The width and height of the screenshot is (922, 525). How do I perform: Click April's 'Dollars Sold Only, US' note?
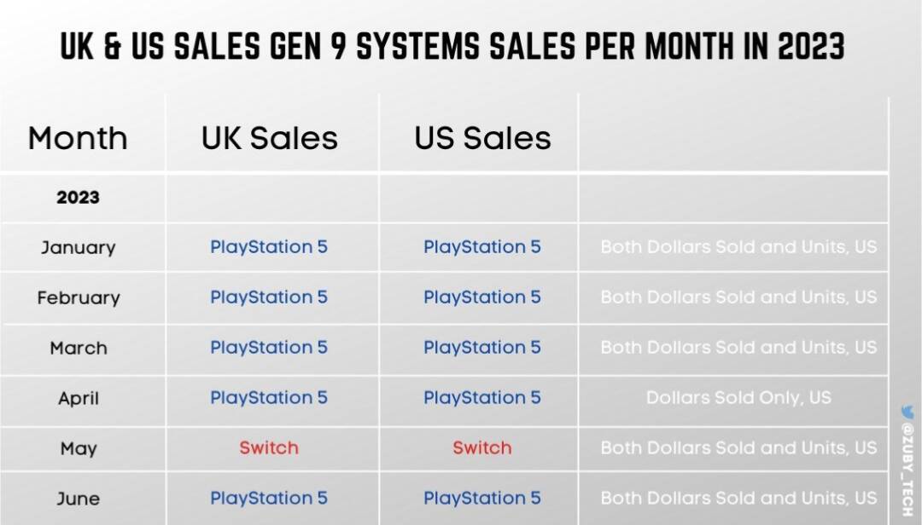pos(738,397)
